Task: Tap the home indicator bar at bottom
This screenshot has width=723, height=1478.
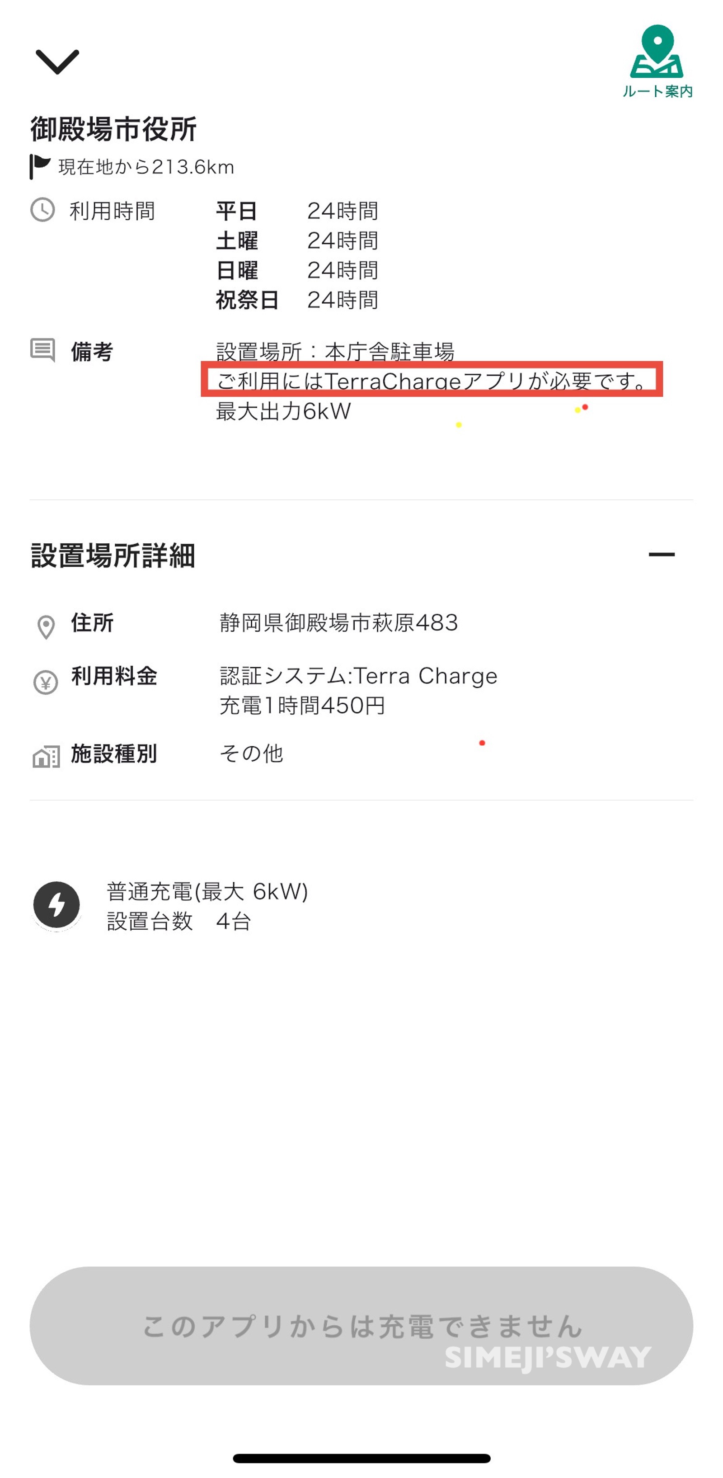Action: point(361,1459)
